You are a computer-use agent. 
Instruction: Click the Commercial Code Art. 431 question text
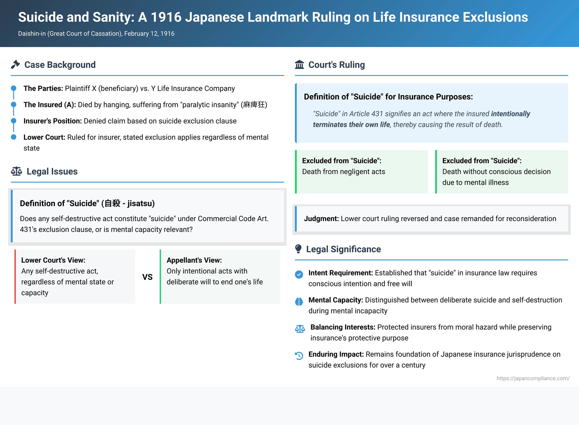[144, 224]
